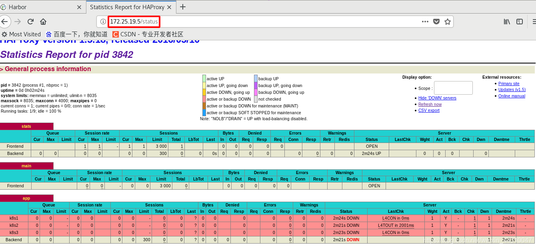Image resolution: width=536 pixels, height=248 pixels.
Task: Select the Statistics Report for HAProxy tab
Action: pyautogui.click(x=131, y=7)
